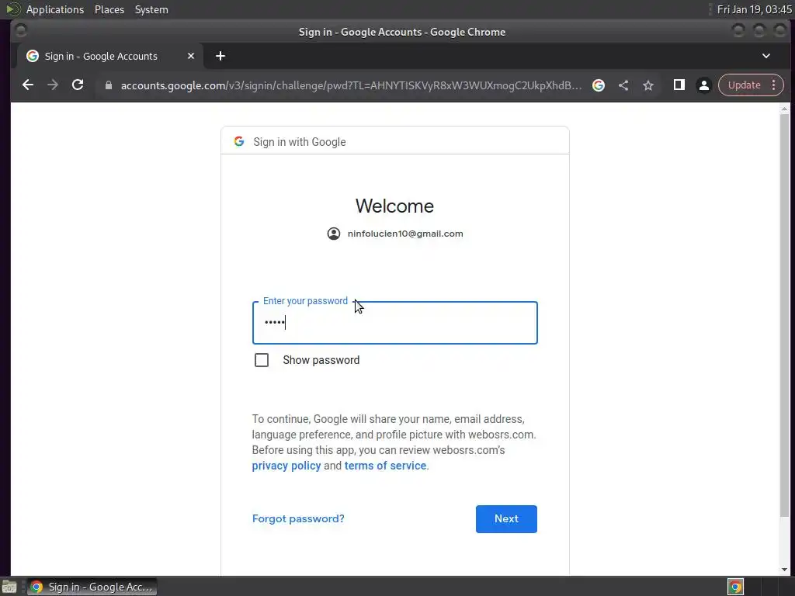Reload the page with the refresh icon

pyautogui.click(x=78, y=85)
